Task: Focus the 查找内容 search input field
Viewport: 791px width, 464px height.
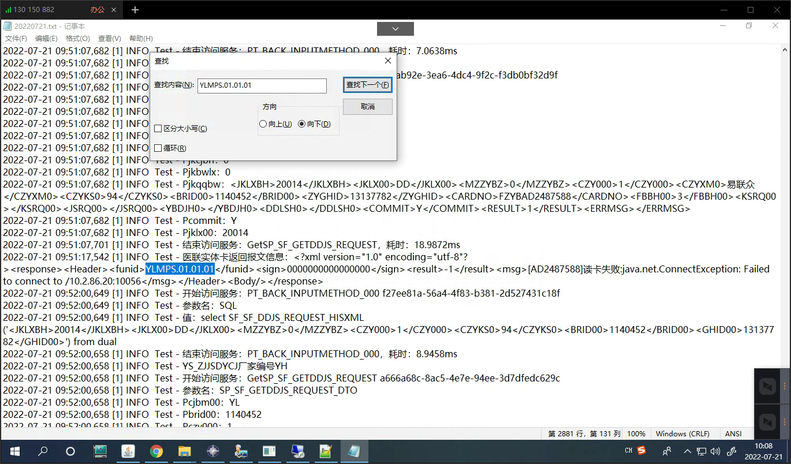Action: pyautogui.click(x=262, y=85)
